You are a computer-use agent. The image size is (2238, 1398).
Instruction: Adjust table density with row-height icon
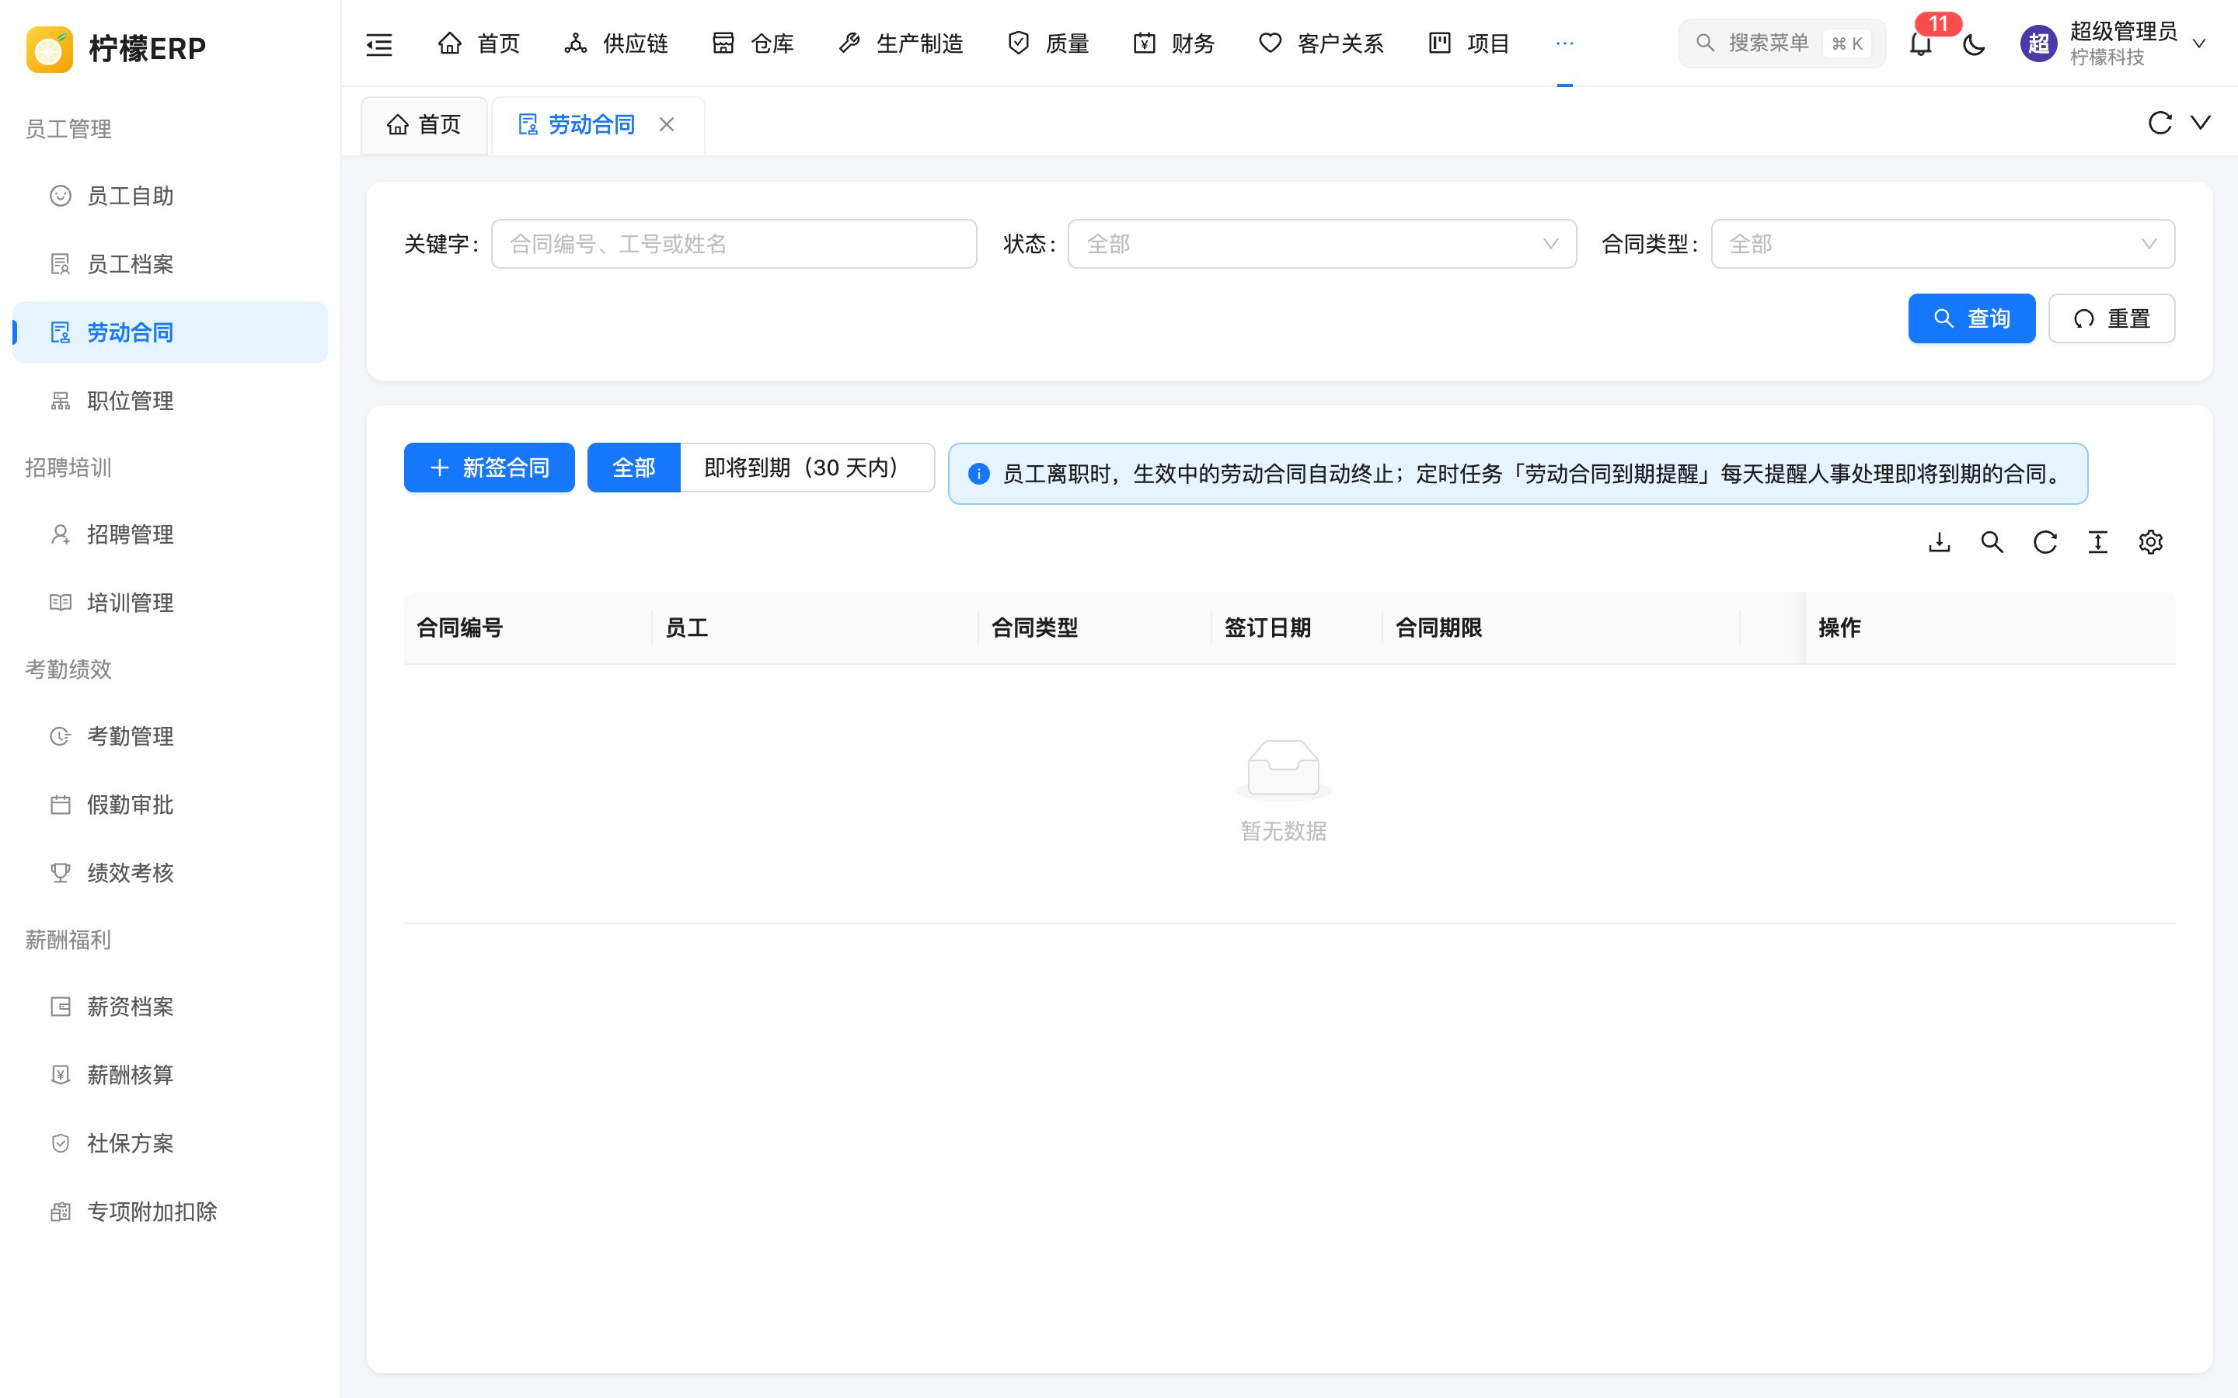click(2097, 543)
